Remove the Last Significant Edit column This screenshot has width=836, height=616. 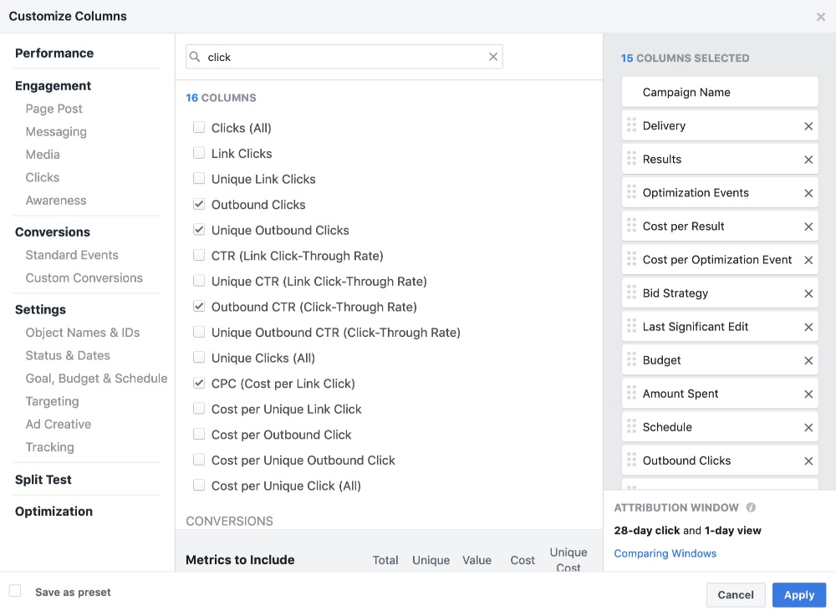808,327
